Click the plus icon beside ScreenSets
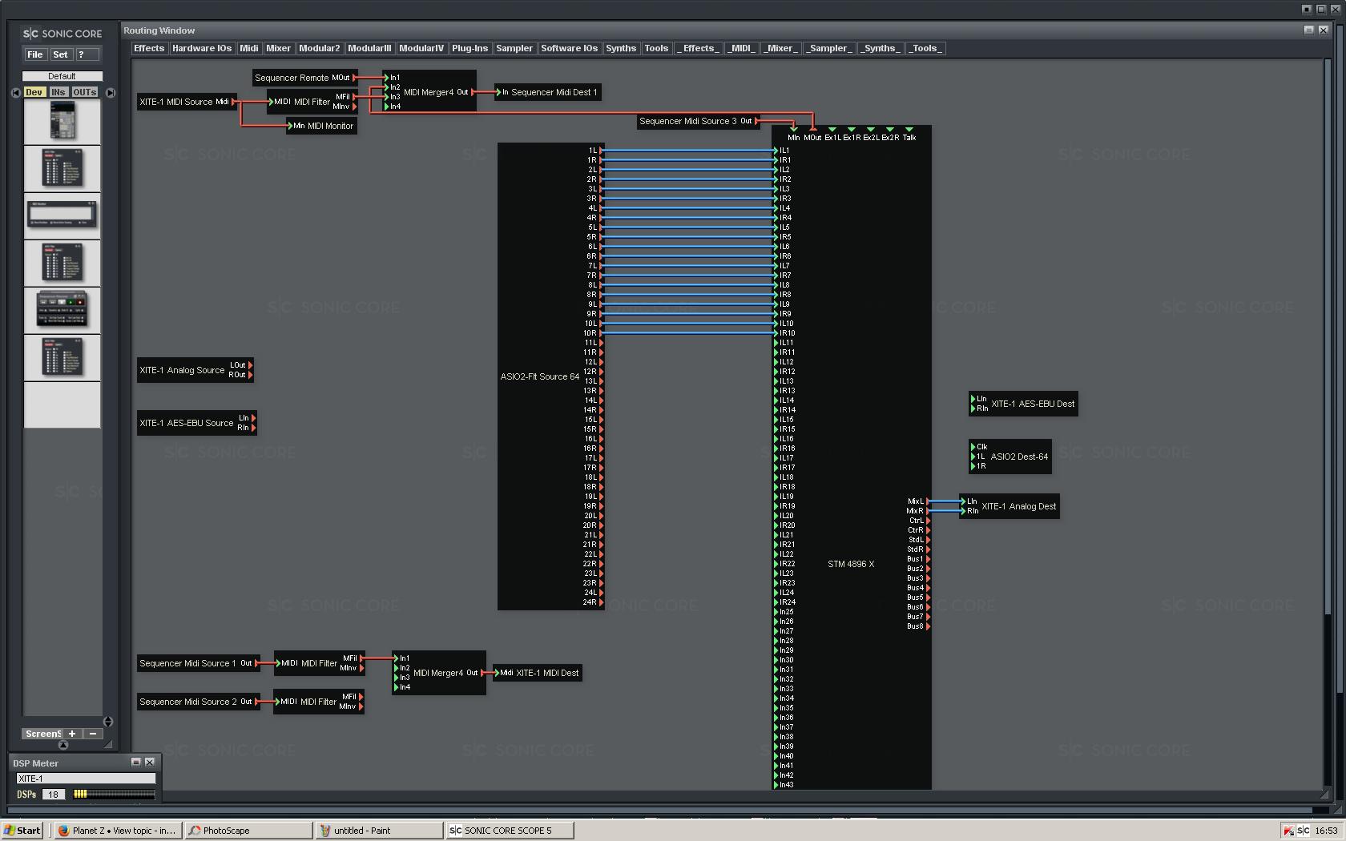Screen dimensions: 1346x841 pos(72,734)
